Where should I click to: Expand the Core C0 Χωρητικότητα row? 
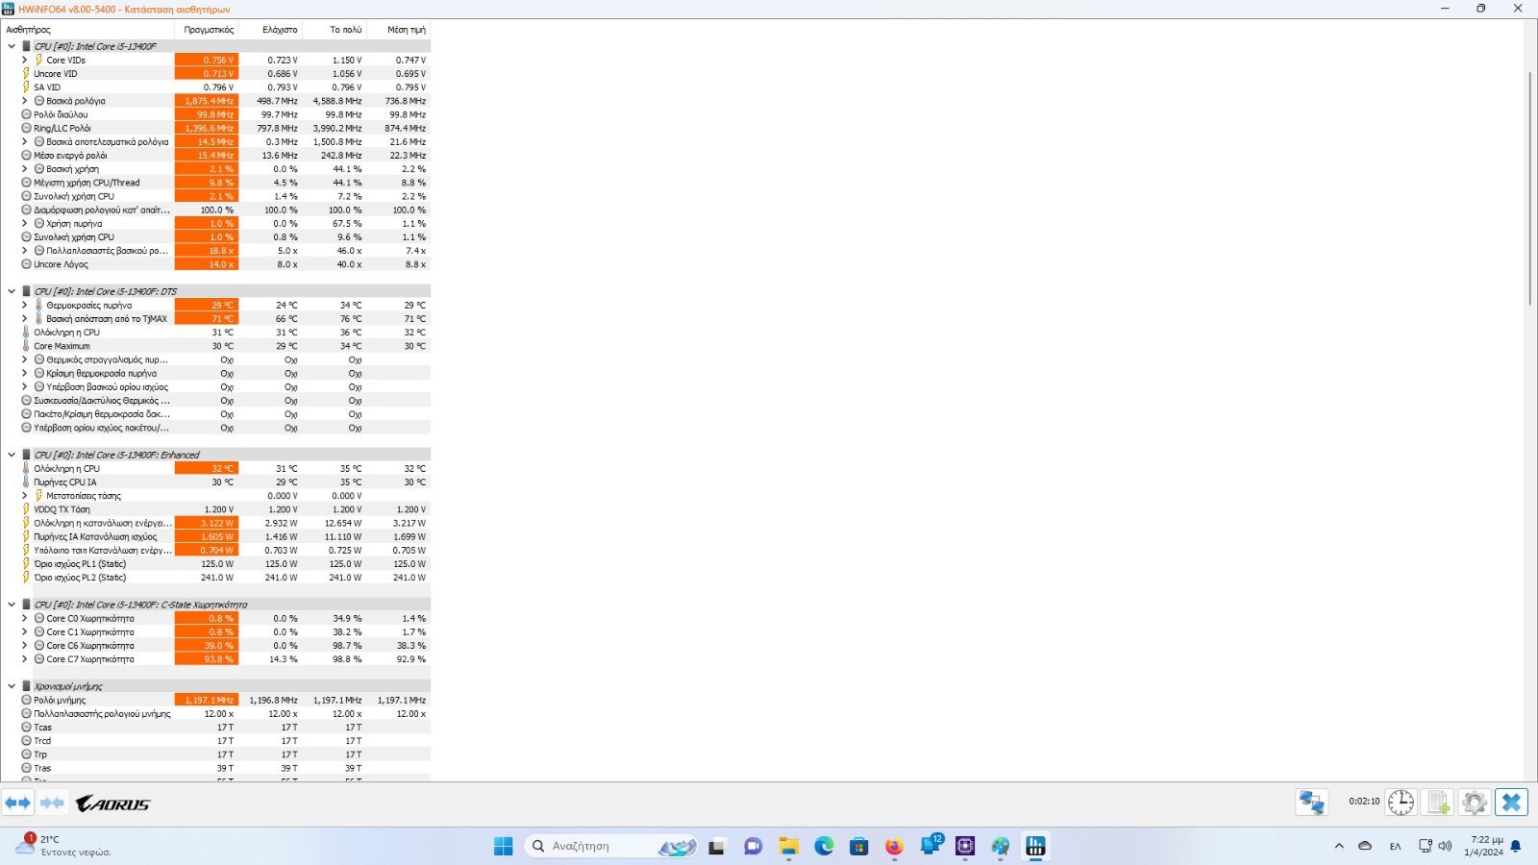(x=25, y=618)
